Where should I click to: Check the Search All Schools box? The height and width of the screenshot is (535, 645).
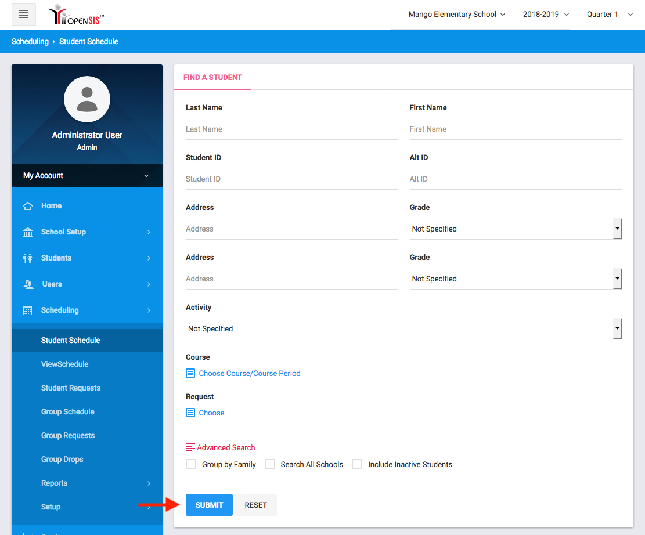pos(270,464)
